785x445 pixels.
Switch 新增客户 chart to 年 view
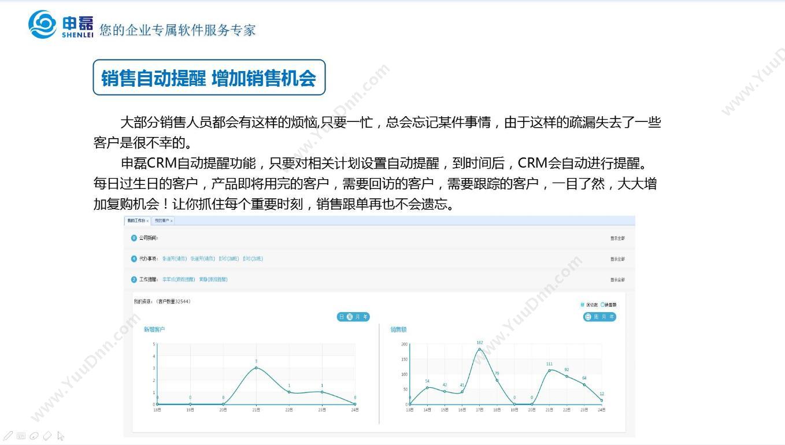coord(365,317)
